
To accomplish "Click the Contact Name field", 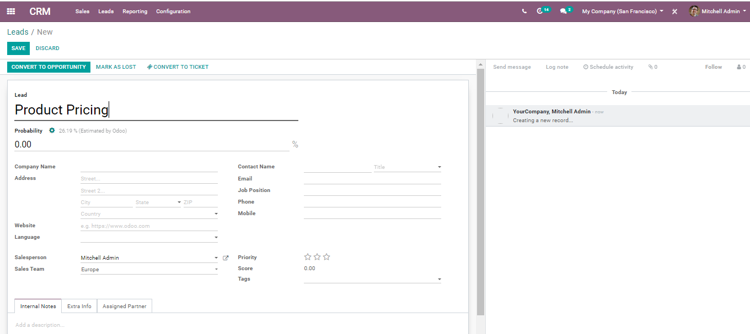I will pyautogui.click(x=337, y=167).
